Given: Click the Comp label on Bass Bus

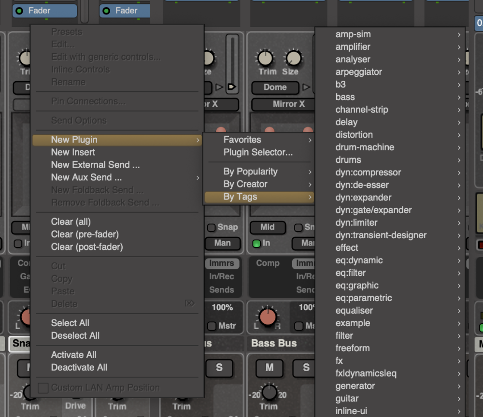Looking at the screenshot, I should [268, 263].
